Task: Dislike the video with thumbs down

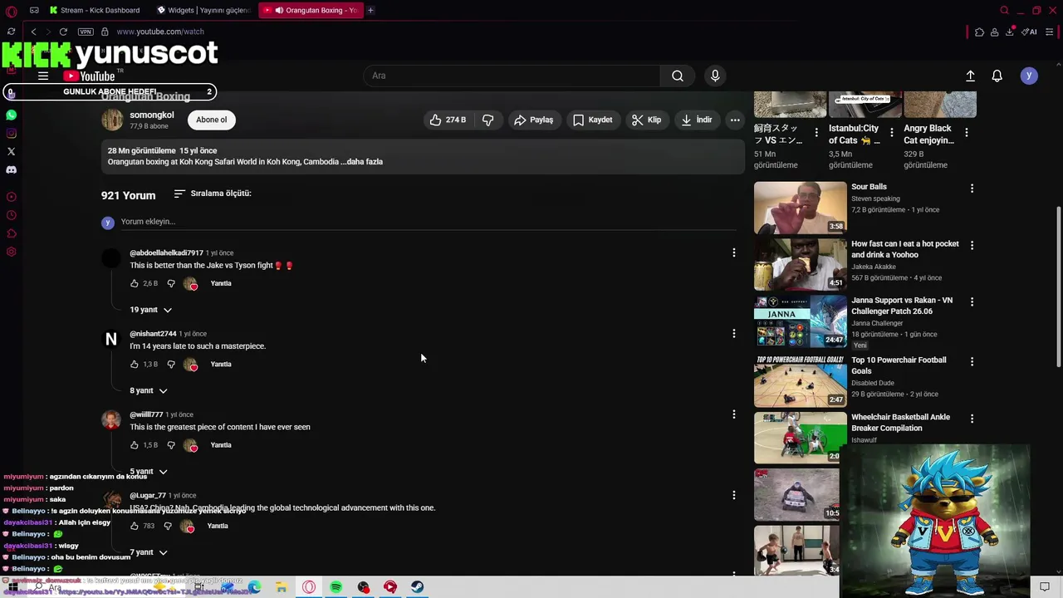Action: (488, 120)
